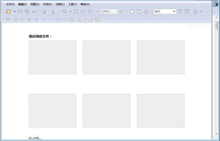Rotate page counterclockwise icon
This screenshot has width=220, height=141.
pos(45,11)
